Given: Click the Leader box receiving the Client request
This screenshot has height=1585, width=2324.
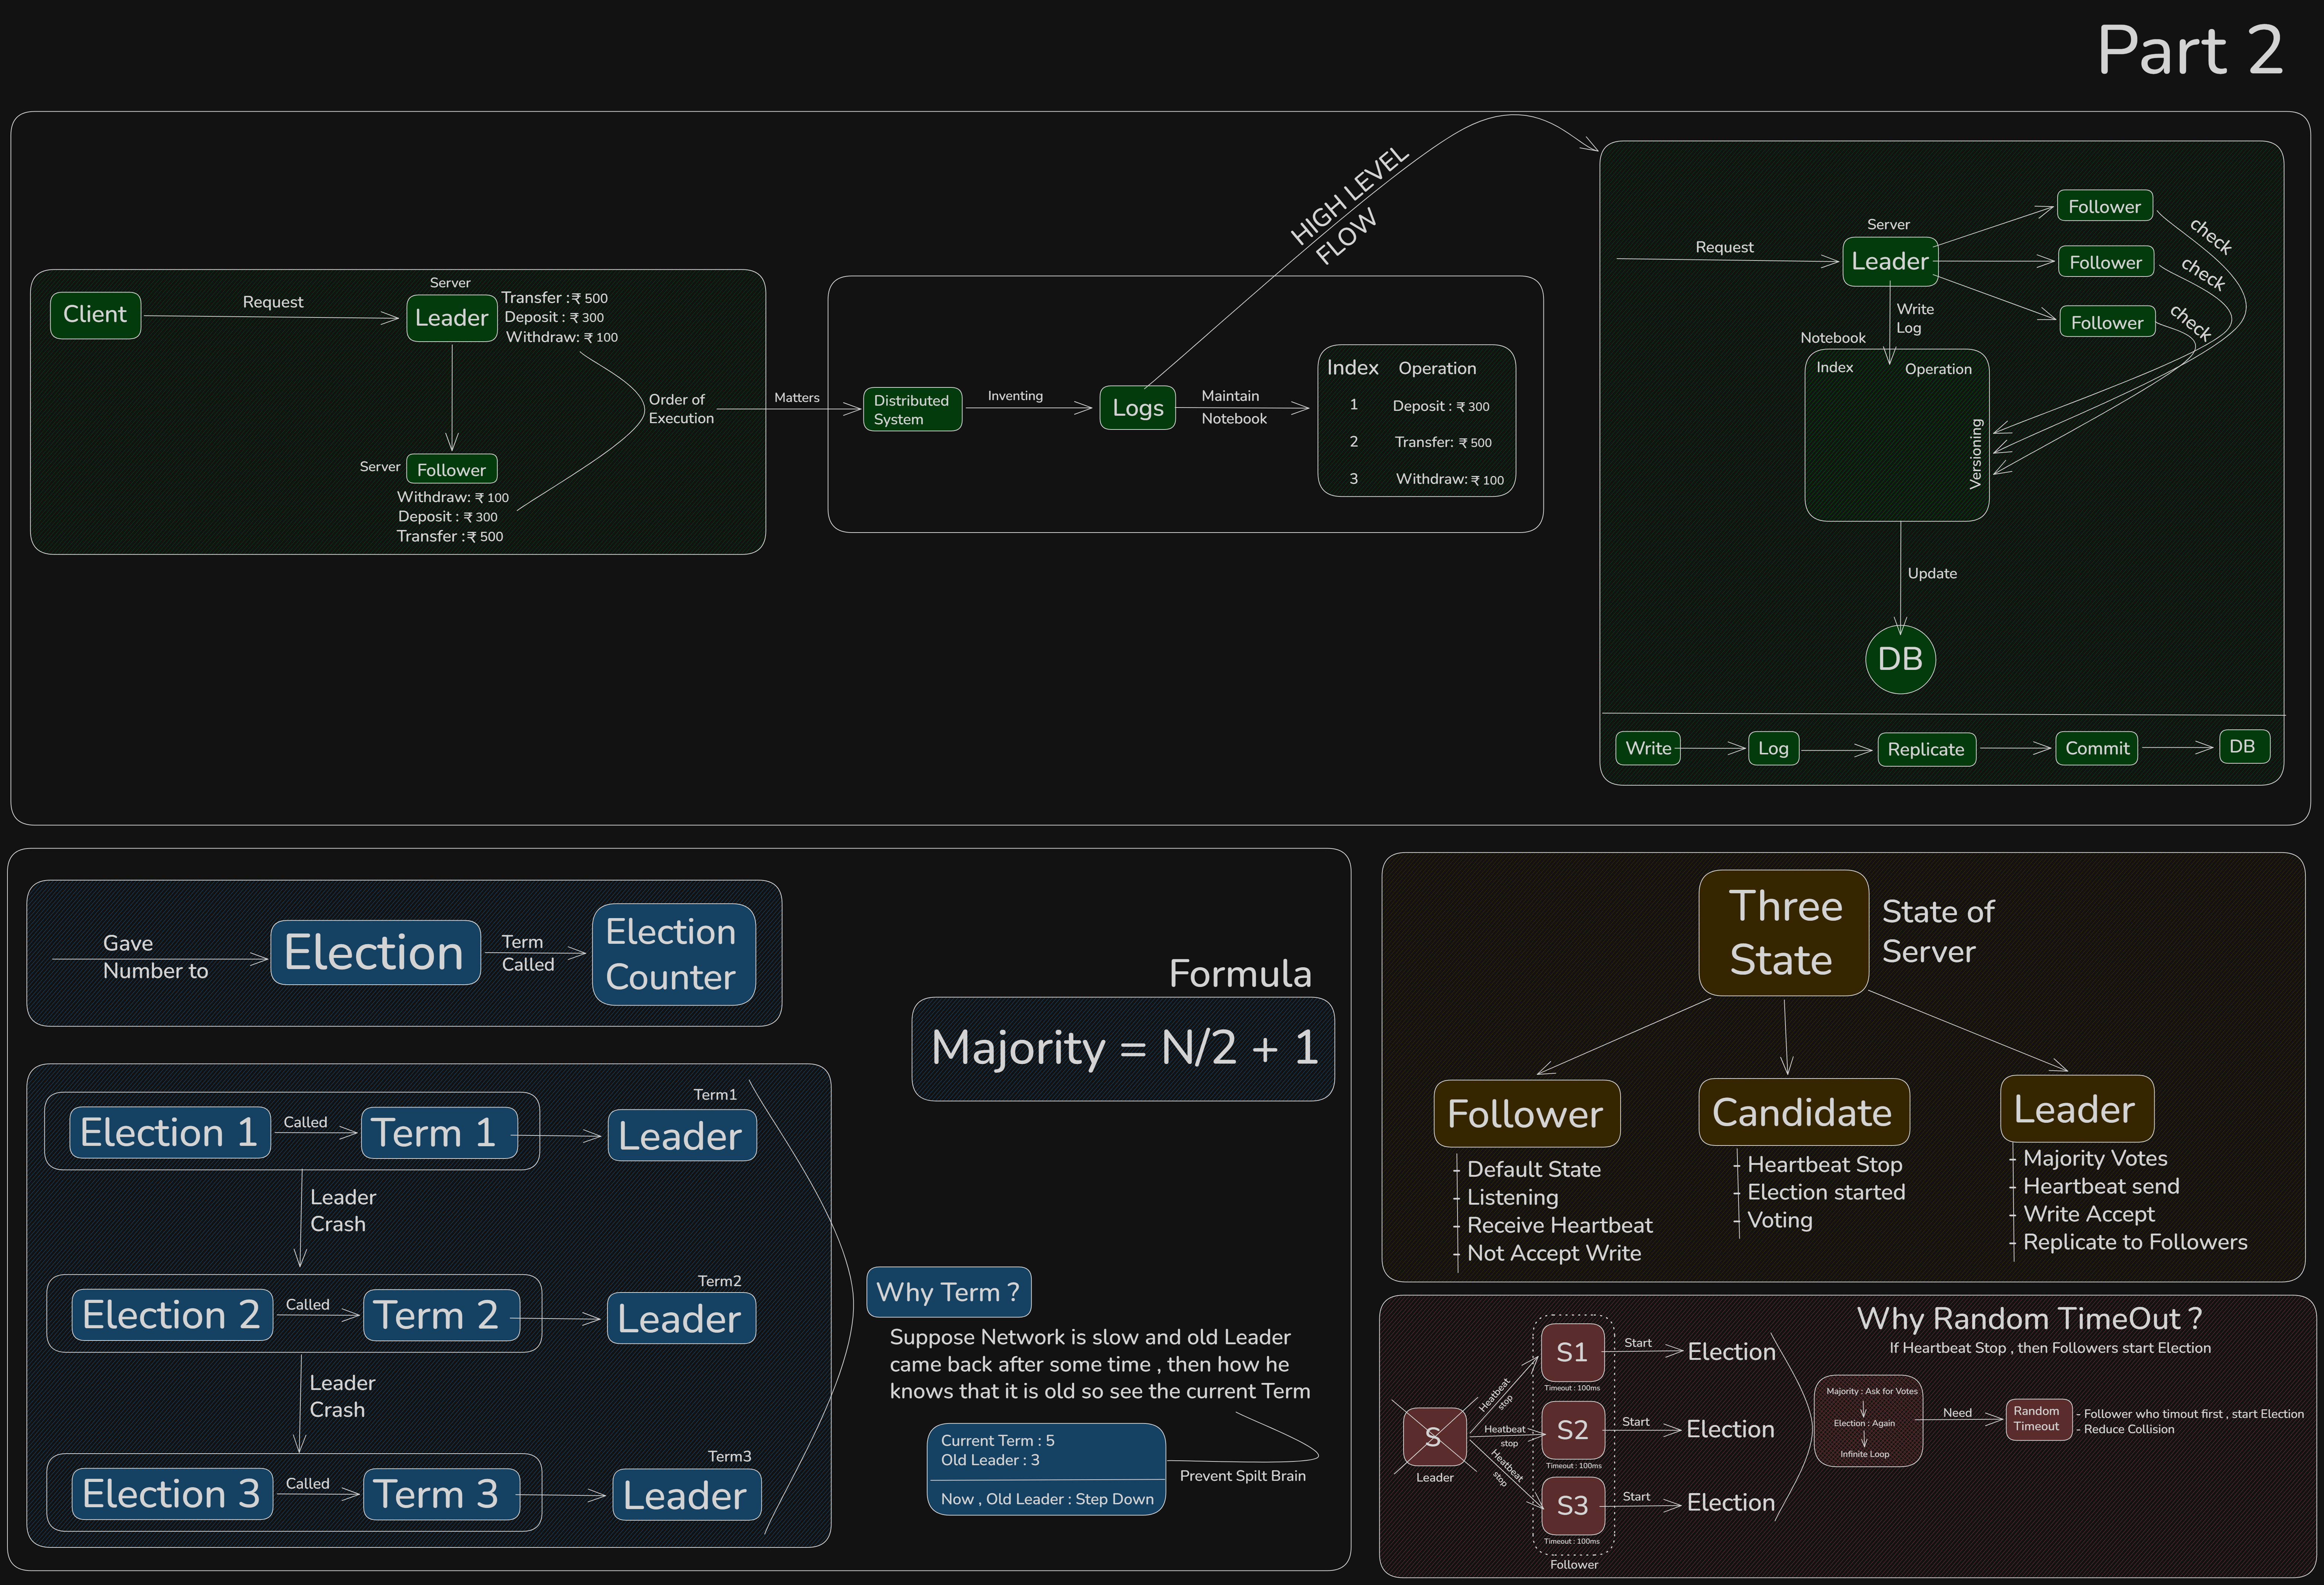Looking at the screenshot, I should click(452, 318).
